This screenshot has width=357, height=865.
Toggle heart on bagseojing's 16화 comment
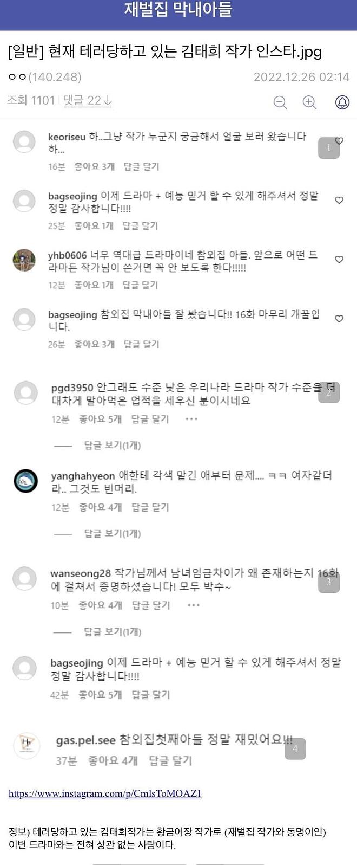(x=339, y=319)
